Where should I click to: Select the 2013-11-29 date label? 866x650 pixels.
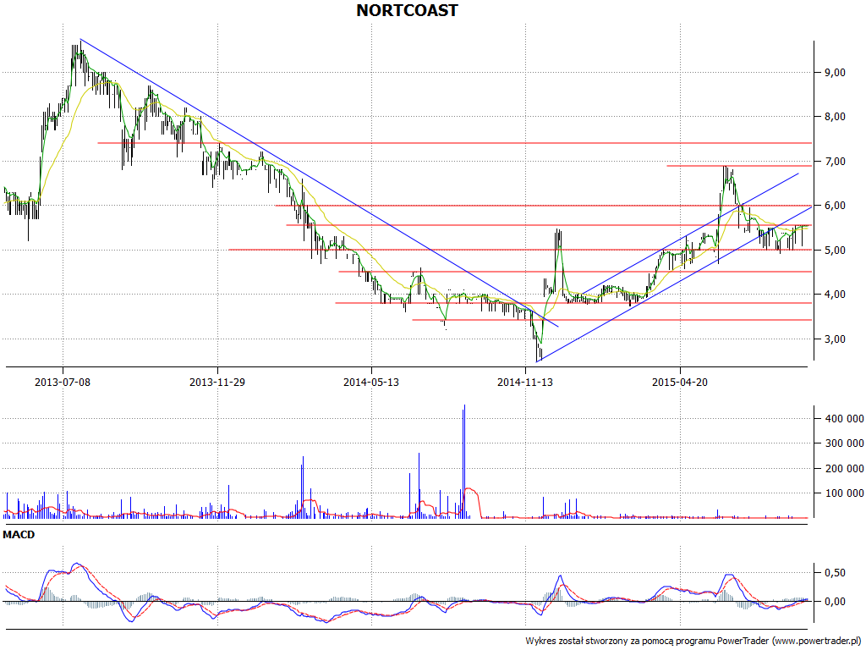click(x=217, y=382)
